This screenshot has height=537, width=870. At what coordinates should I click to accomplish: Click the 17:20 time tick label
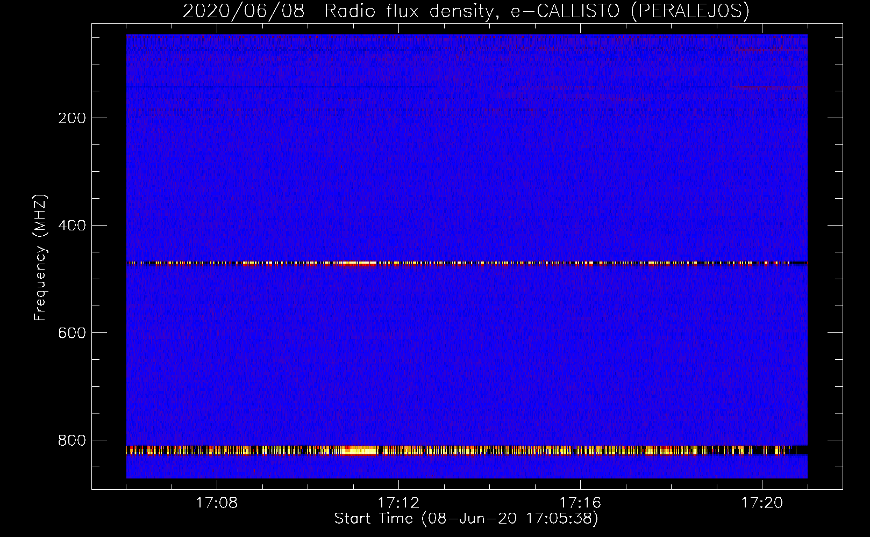[x=762, y=503]
